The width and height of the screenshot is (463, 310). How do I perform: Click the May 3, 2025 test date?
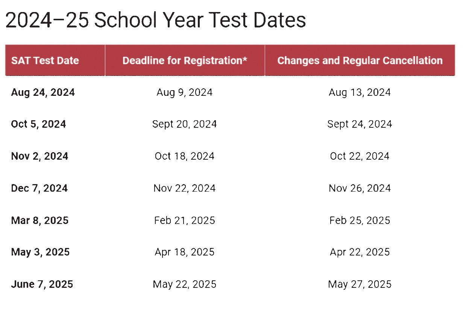pyautogui.click(x=40, y=252)
